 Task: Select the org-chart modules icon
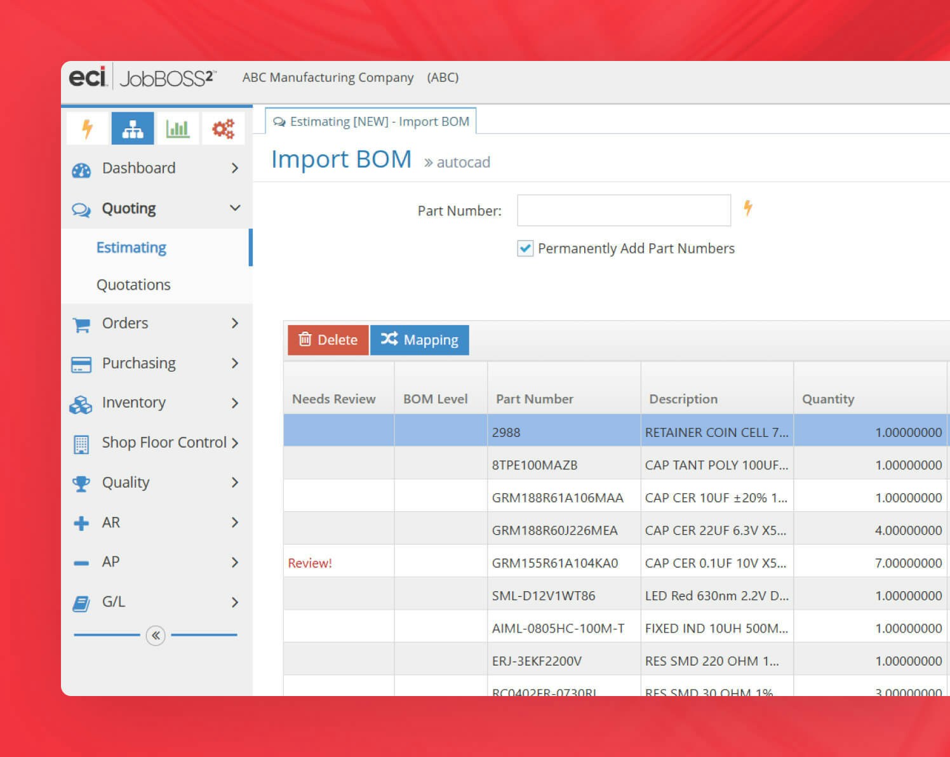coord(132,129)
